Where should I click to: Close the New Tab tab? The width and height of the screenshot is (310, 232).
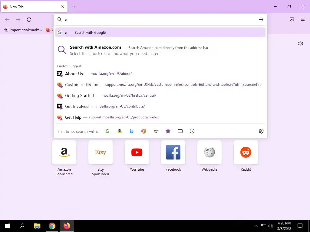point(63,7)
